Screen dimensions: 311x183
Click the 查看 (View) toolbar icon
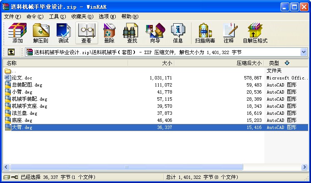[x=86, y=33]
